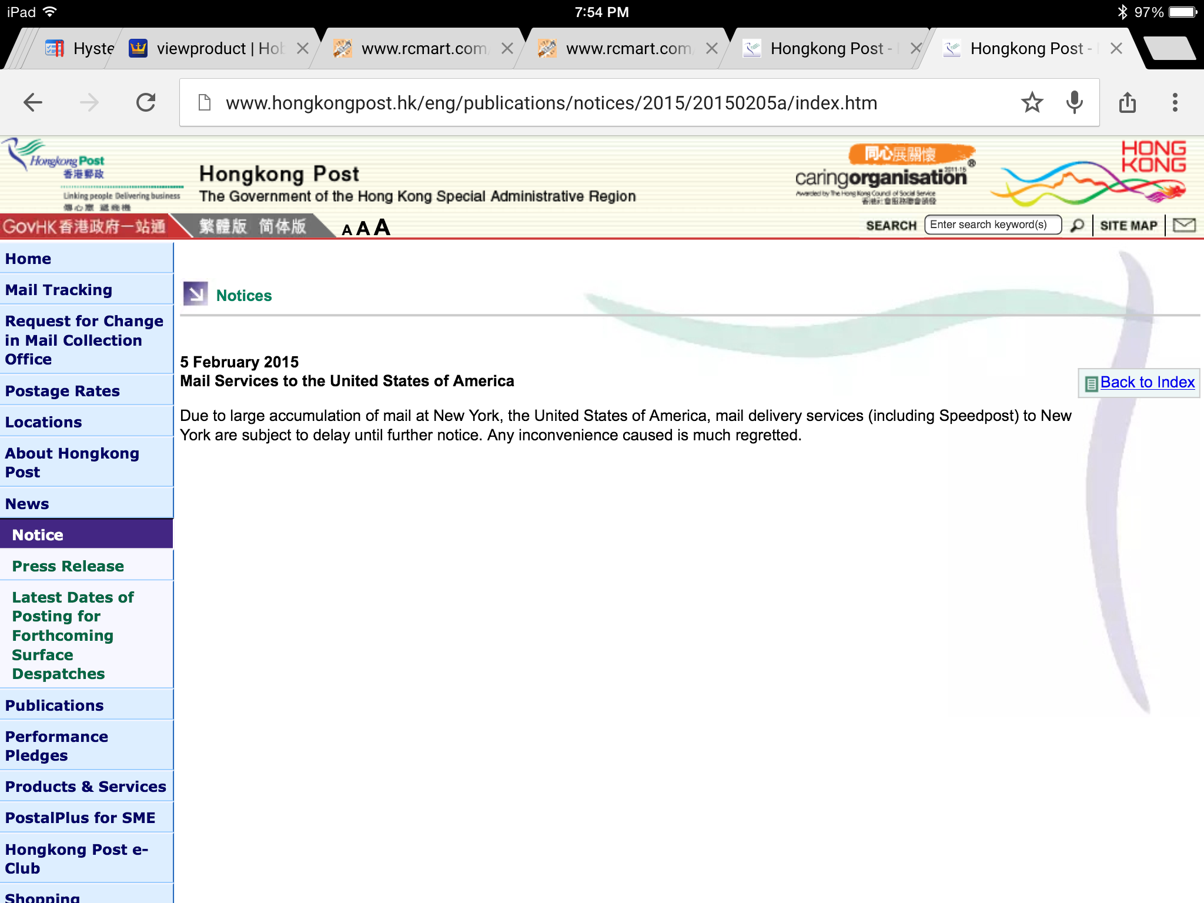The image size is (1204, 903).
Task: Switch to the Hyste tab
Action: tap(79, 48)
